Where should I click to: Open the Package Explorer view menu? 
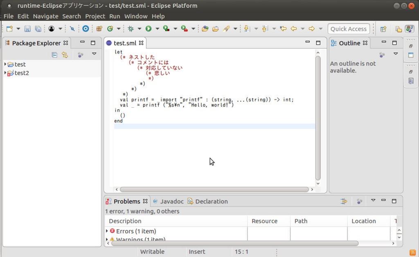(94, 54)
